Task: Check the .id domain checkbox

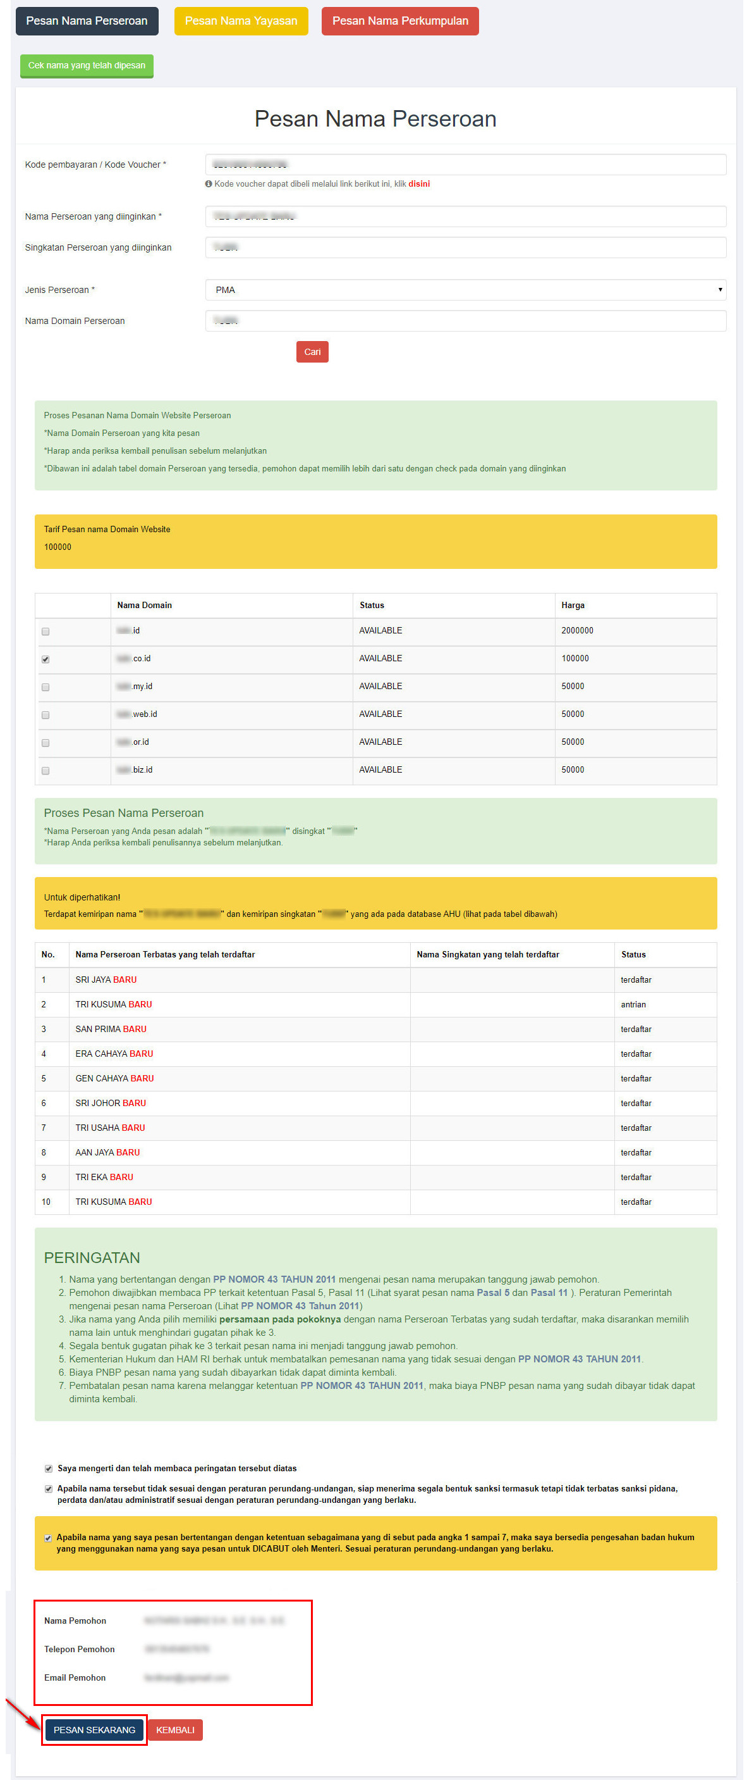Action: 46,632
